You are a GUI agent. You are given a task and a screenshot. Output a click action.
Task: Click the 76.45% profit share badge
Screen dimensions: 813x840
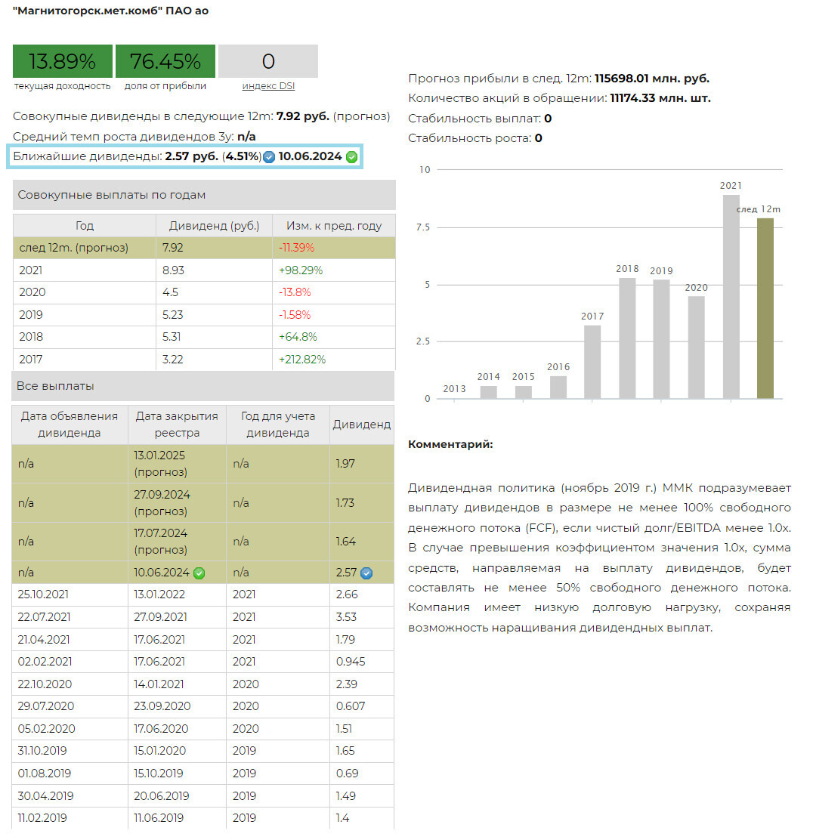pyautogui.click(x=165, y=61)
